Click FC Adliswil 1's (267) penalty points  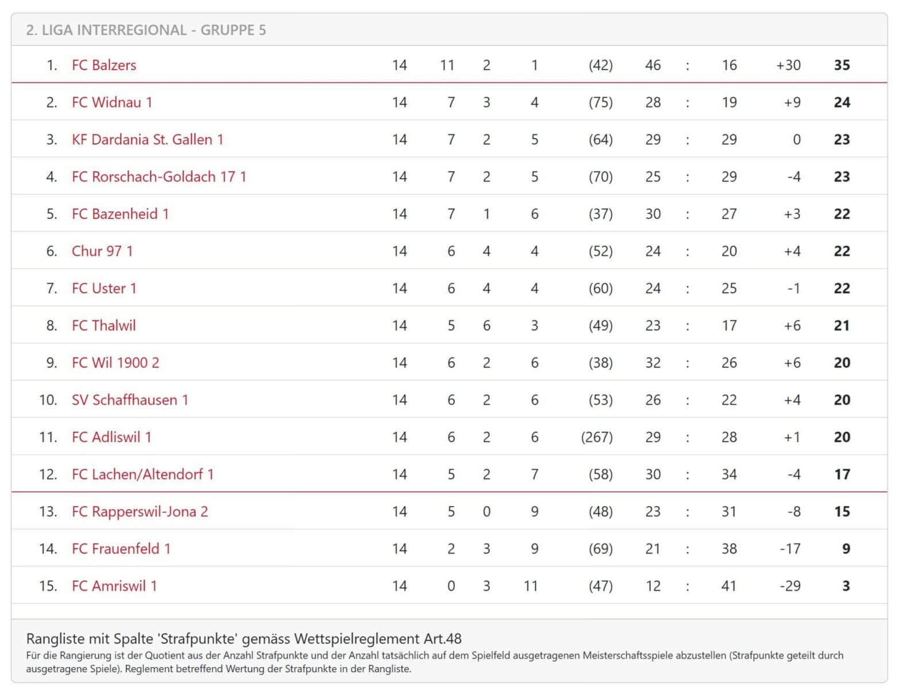click(x=597, y=437)
